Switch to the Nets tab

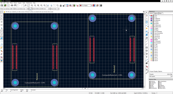click(160, 13)
